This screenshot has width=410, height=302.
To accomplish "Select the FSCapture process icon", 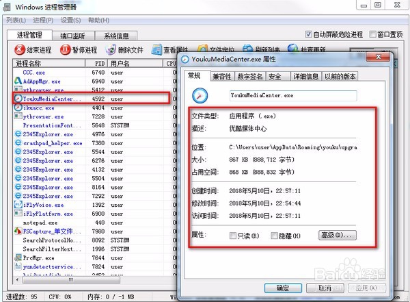I will [x=18, y=231].
